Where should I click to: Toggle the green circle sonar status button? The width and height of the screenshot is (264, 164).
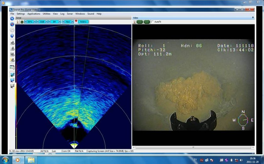click(x=22, y=22)
